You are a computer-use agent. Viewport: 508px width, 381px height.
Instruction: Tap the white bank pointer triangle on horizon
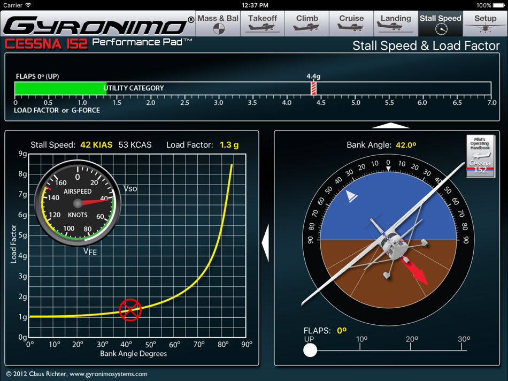point(351,196)
